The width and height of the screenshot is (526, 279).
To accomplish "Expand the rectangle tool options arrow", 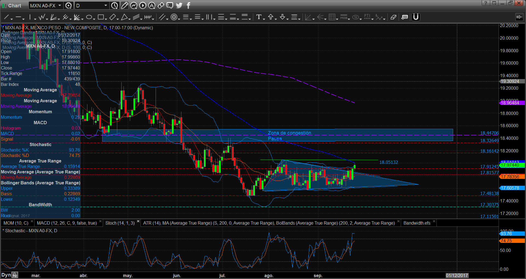I will pos(106,19).
